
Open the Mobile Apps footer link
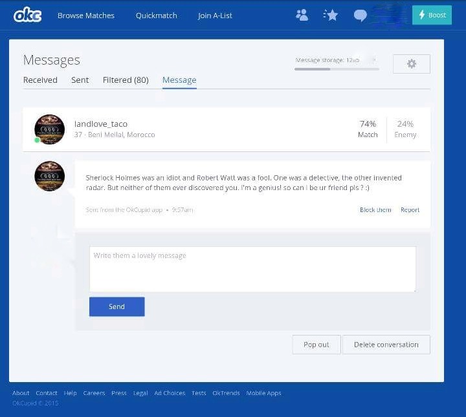click(263, 393)
